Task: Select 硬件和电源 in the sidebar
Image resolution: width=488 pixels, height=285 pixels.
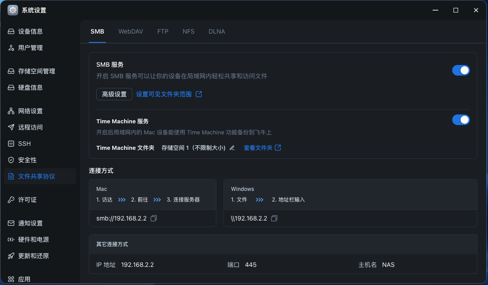Action: coord(40,239)
